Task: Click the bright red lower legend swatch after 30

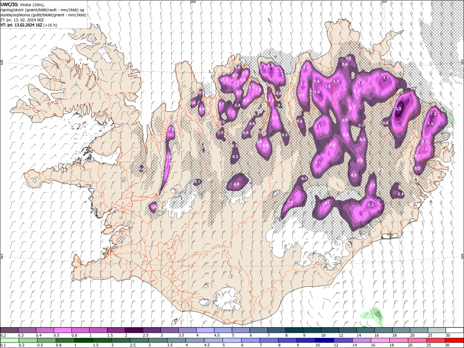Action: (454, 340)
